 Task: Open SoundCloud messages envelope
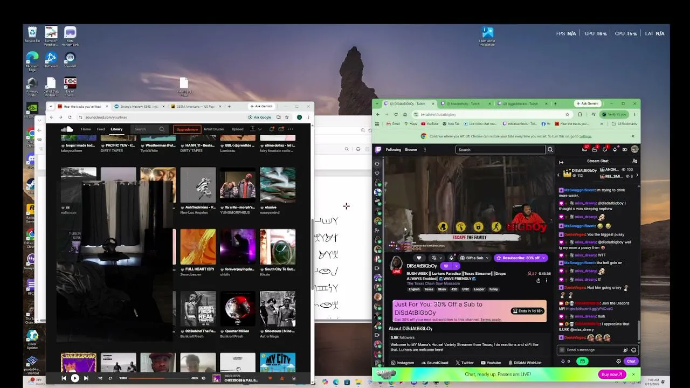tap(281, 129)
